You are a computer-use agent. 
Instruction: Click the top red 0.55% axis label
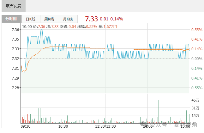click(x=196, y=30)
